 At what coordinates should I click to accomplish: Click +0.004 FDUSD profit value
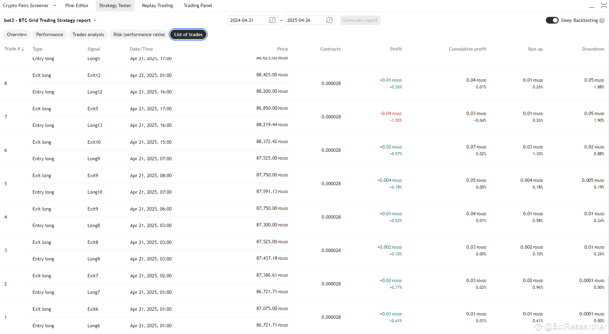390,180
